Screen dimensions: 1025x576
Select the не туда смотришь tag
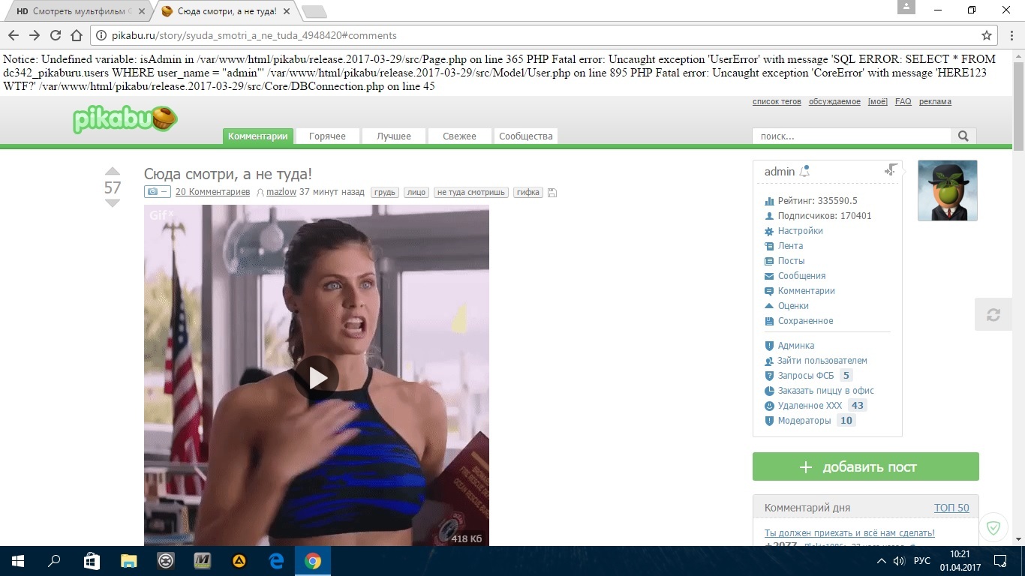[x=470, y=192]
